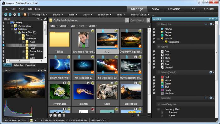The width and height of the screenshot is (220, 124).
Task: Open the folder path history dropdown arrow
Action: pos(127,20)
